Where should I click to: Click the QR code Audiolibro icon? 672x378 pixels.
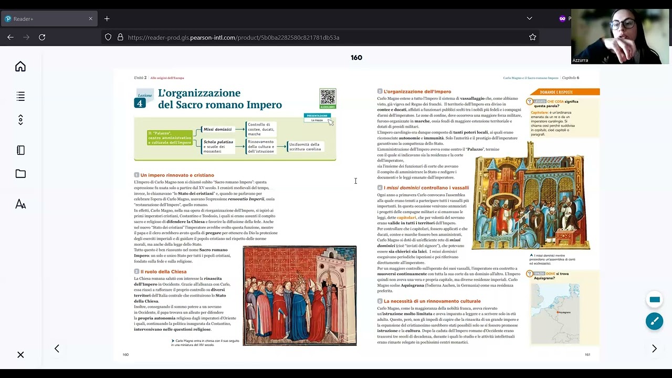(x=328, y=99)
